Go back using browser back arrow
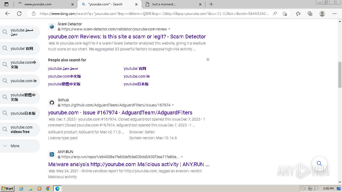Image resolution: width=342 pixels, height=192 pixels. 7,14
